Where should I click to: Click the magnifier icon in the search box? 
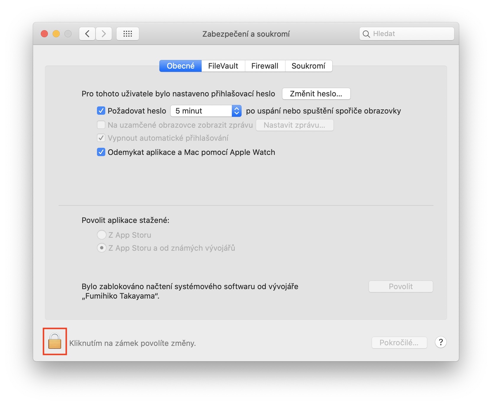pos(366,34)
